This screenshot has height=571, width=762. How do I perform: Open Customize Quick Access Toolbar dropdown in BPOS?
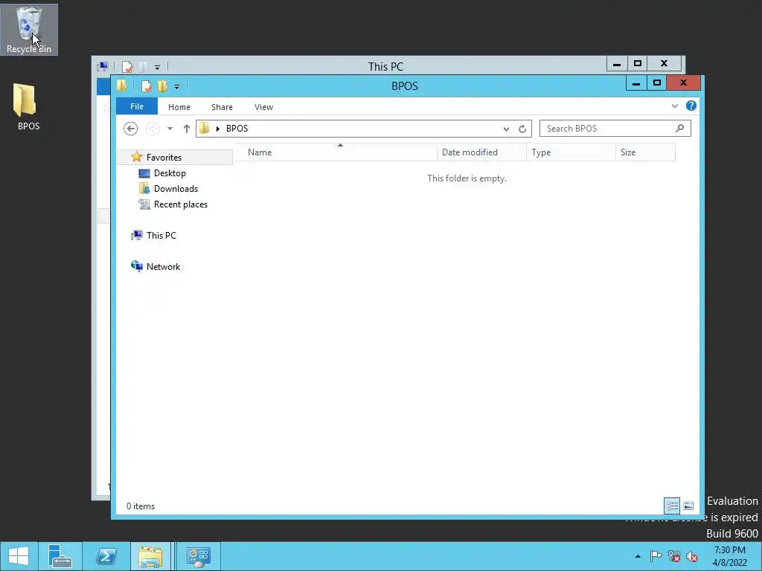pos(177,87)
